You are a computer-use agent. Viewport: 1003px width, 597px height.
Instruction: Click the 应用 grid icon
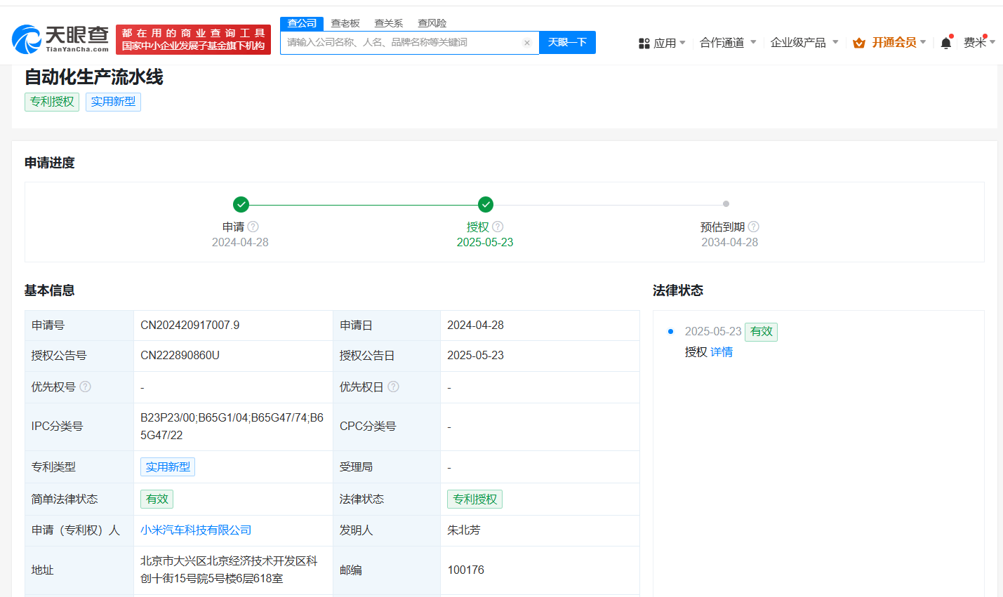644,43
